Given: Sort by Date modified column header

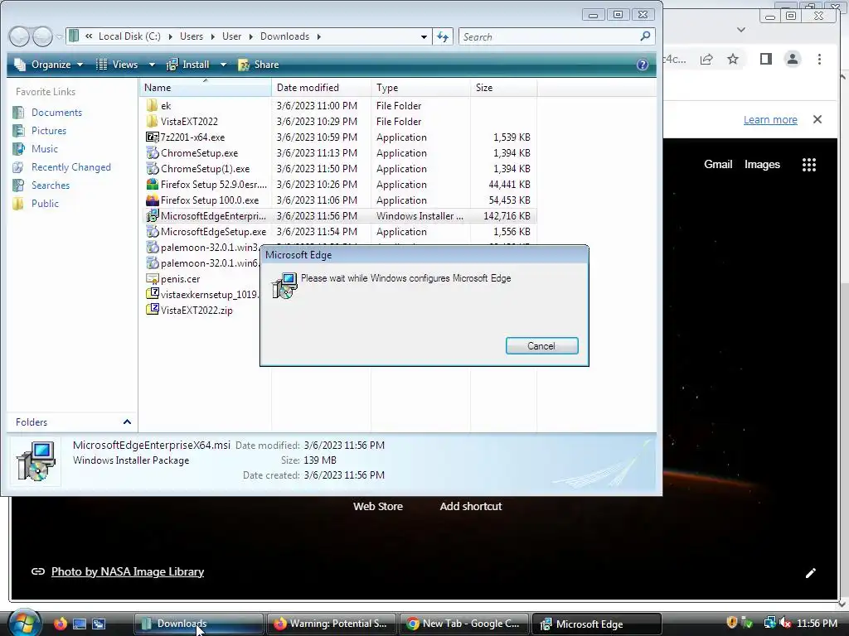Looking at the screenshot, I should pyautogui.click(x=322, y=88).
